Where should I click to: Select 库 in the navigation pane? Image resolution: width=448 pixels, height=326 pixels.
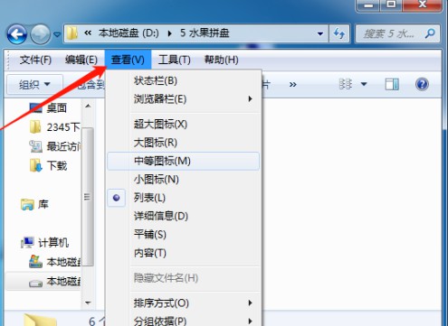(x=34, y=204)
